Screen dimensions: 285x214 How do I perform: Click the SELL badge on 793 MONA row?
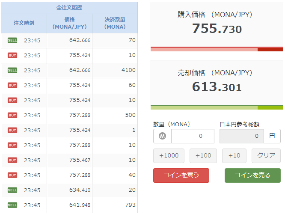click(12, 205)
